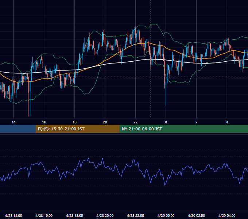Viewport: 248px width, 219px height.
Task: Click the 14 hour label on chart axis
Action: (13, 122)
